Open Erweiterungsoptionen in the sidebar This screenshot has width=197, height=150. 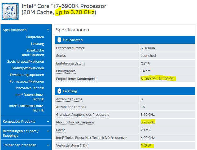[x=27, y=75]
